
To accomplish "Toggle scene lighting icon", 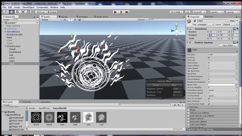I will coord(70,20).
